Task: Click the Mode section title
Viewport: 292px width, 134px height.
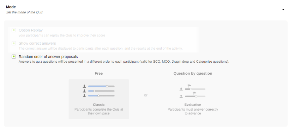Action: pyautogui.click(x=11, y=7)
